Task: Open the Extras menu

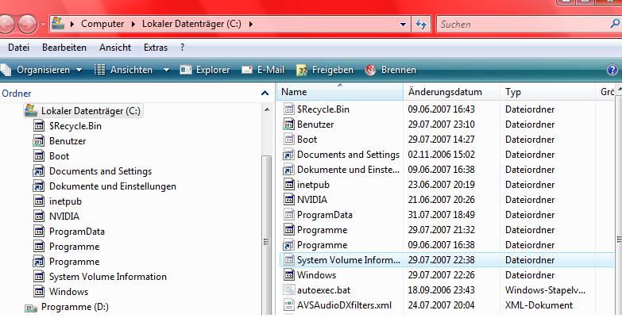Action: [156, 48]
